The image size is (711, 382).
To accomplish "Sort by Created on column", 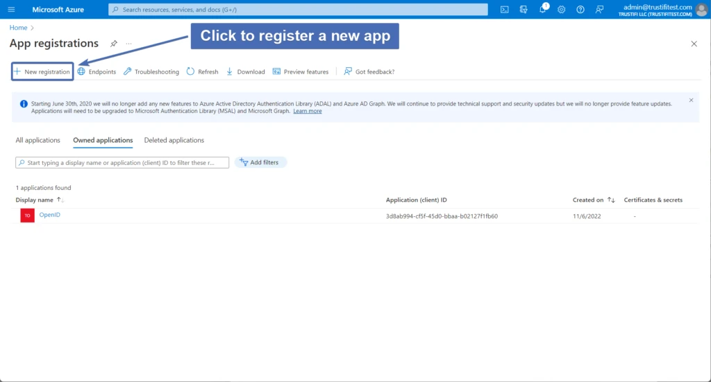I will pyautogui.click(x=594, y=200).
